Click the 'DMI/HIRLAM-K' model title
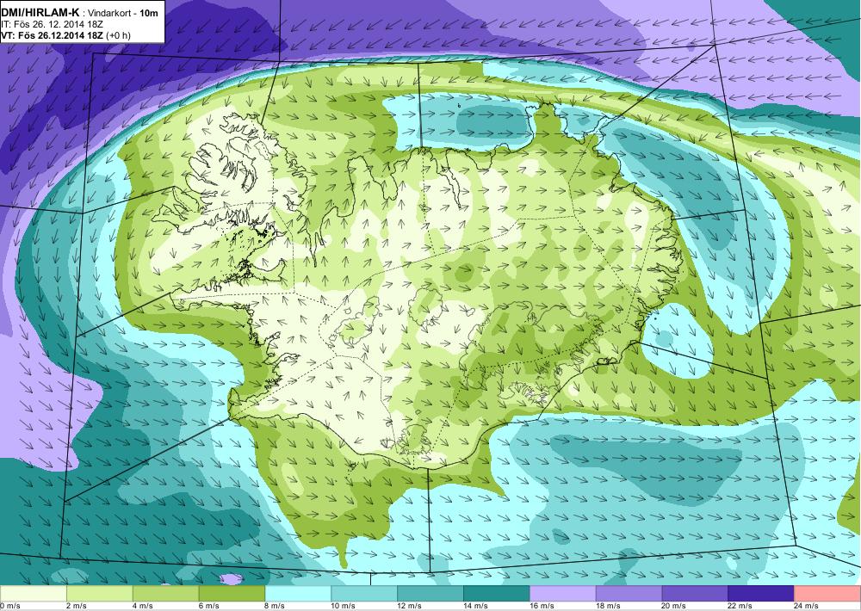The width and height of the screenshot is (861, 611). coord(40,13)
